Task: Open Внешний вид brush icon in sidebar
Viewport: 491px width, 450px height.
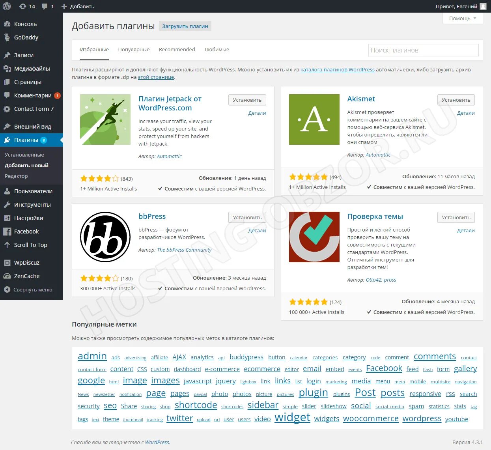Action: click(7, 127)
